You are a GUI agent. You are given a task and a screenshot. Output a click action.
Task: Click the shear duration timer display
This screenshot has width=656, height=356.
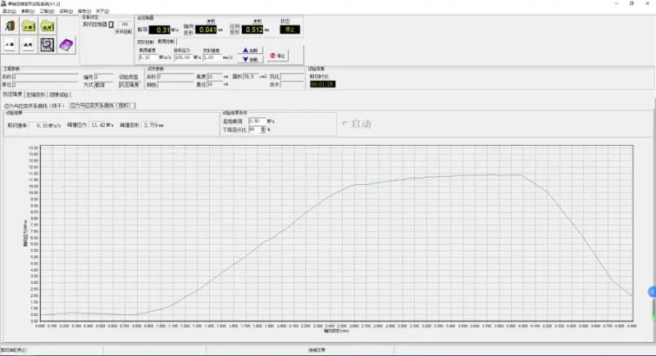click(x=322, y=84)
